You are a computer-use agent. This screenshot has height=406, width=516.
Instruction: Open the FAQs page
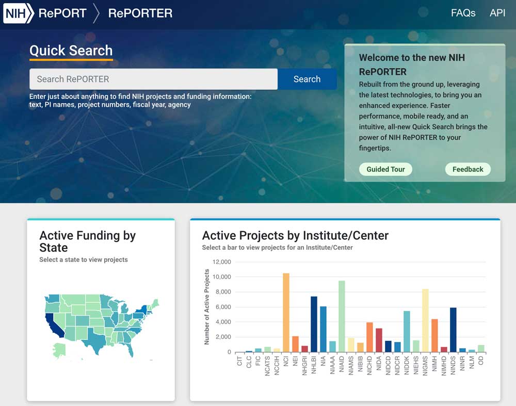(x=463, y=13)
